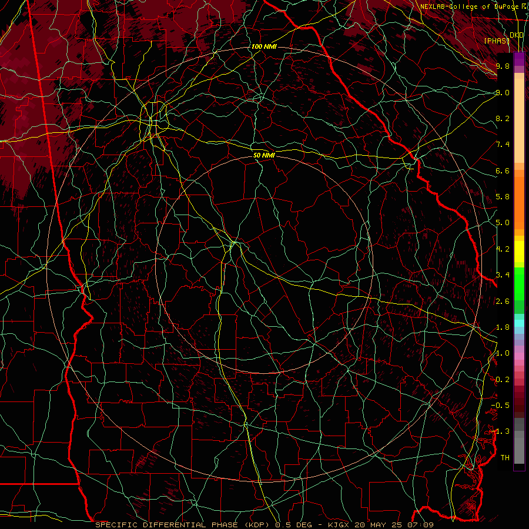Click the '-1.3' color scale value
This screenshot has width=529, height=529.
coord(500,431)
